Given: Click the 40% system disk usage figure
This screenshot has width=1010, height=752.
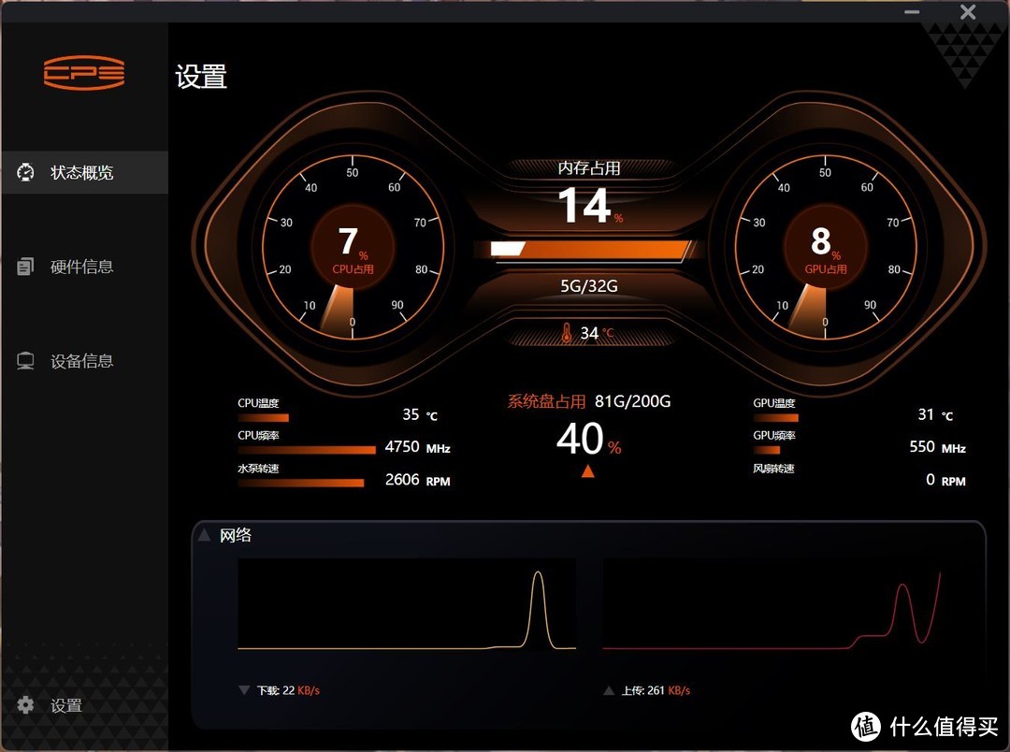Looking at the screenshot, I should [589, 439].
